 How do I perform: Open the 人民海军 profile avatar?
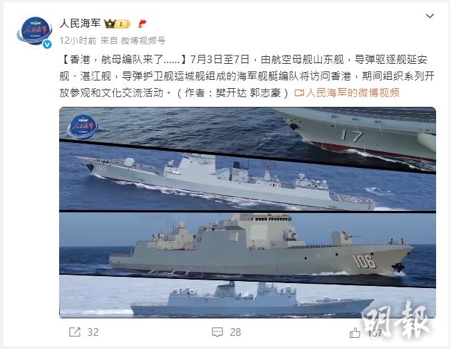point(34,31)
